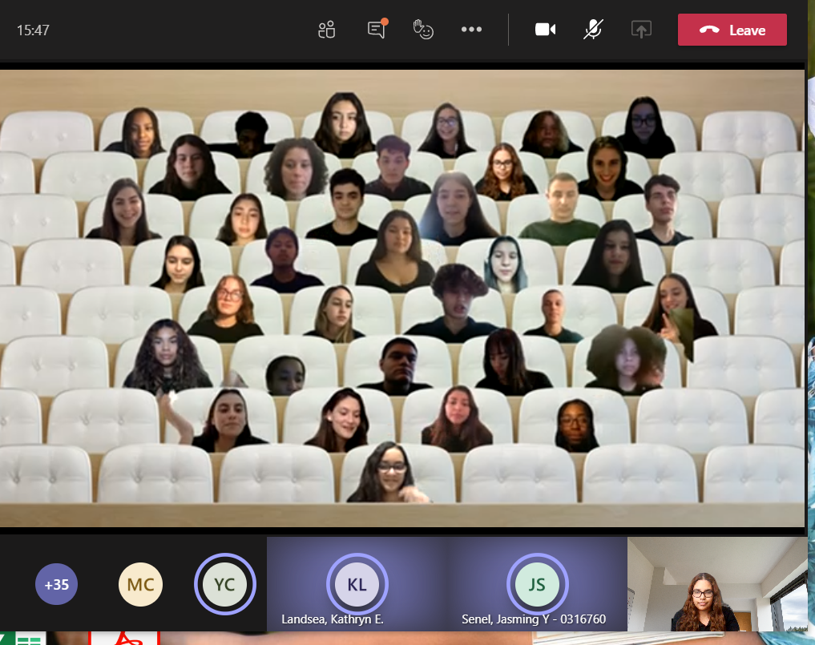This screenshot has width=815, height=645.
Task: Select the KL avatar for Landsea, Kathryn E.
Action: pyautogui.click(x=357, y=584)
